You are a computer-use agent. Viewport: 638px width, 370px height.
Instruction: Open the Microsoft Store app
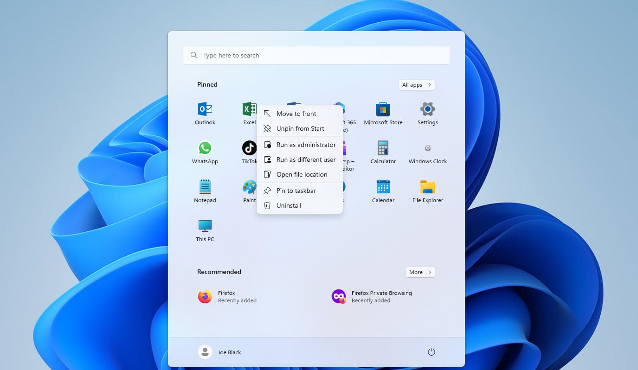coord(383,114)
